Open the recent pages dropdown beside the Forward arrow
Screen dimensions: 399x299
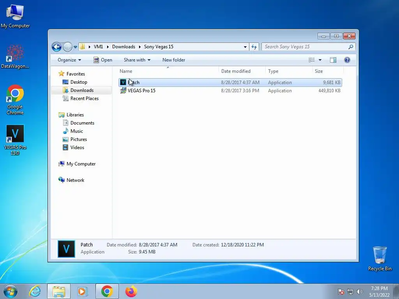(75, 47)
